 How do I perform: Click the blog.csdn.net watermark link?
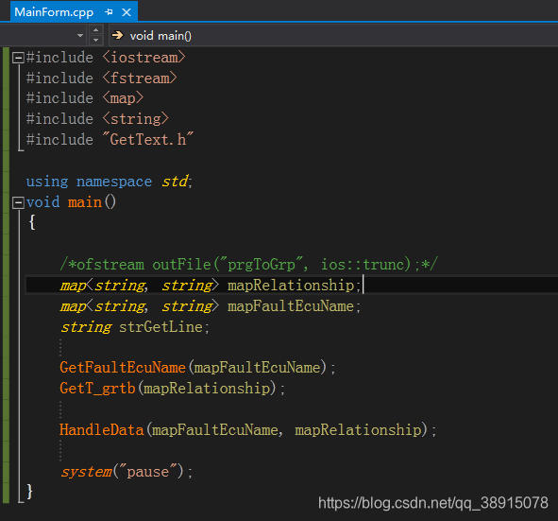point(433,502)
